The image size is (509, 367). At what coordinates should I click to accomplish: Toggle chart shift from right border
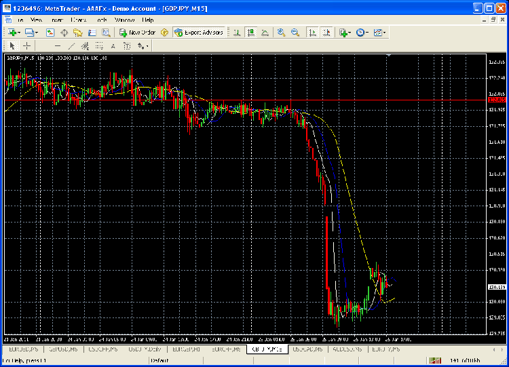pyautogui.click(x=326, y=33)
